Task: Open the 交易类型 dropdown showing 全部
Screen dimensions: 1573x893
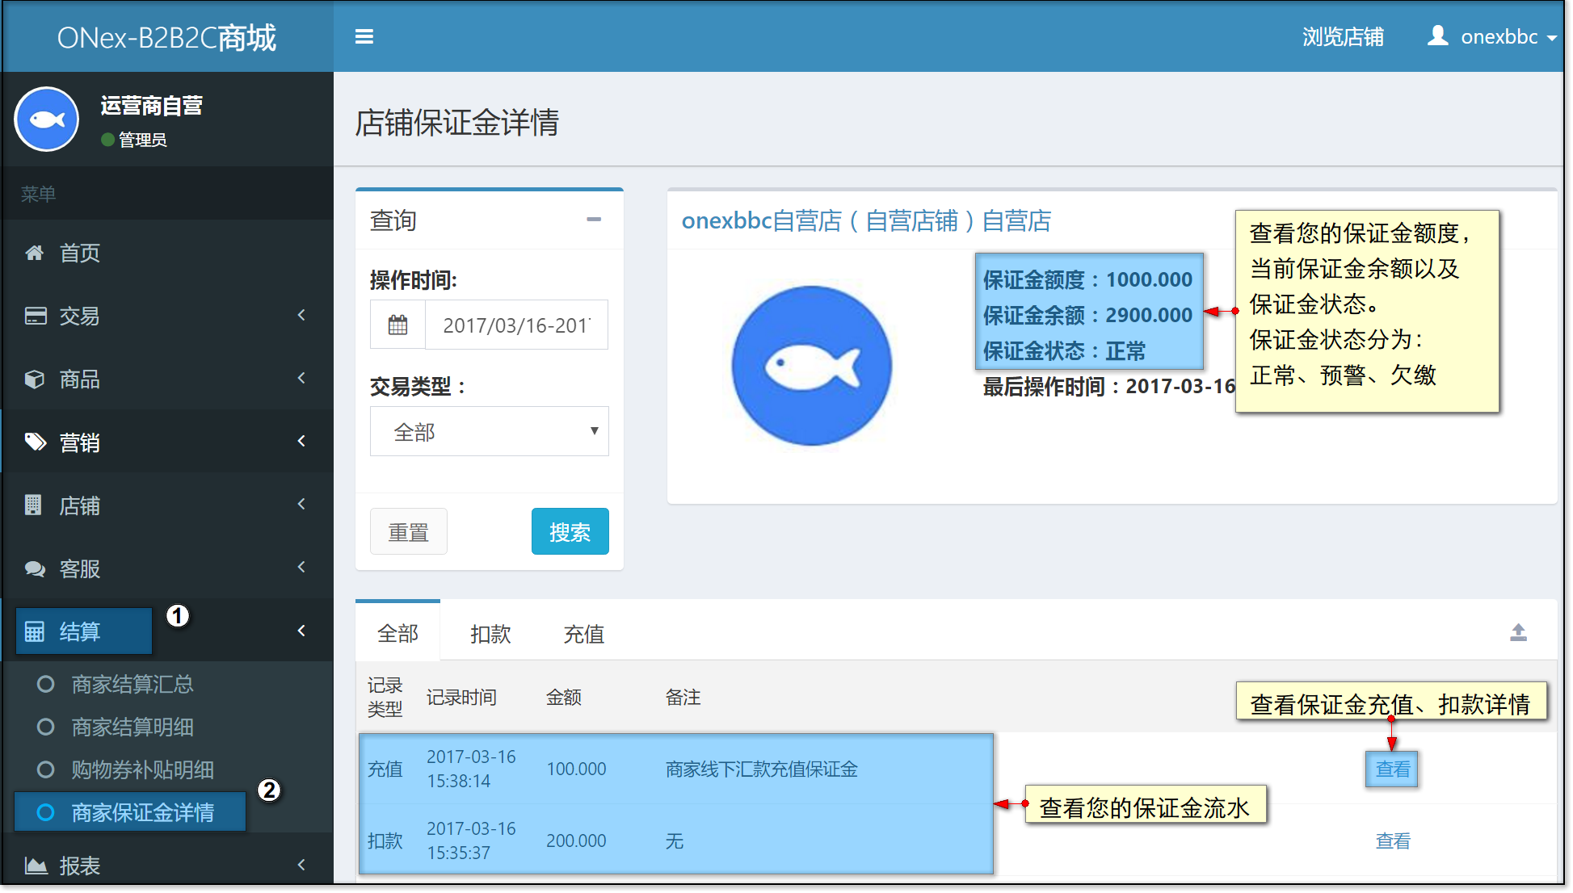Action: pos(489,431)
